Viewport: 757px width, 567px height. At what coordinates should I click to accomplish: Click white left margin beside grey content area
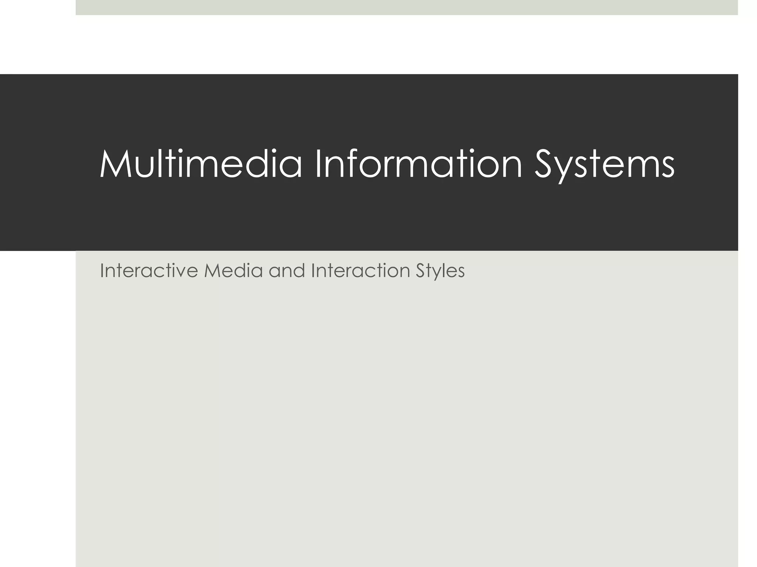(x=37, y=406)
